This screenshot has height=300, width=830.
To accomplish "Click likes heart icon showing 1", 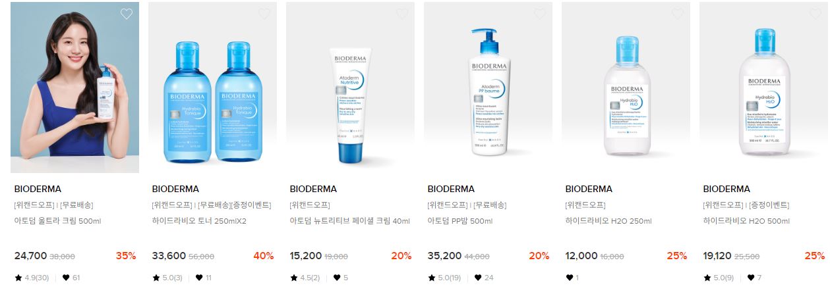I will click(569, 278).
